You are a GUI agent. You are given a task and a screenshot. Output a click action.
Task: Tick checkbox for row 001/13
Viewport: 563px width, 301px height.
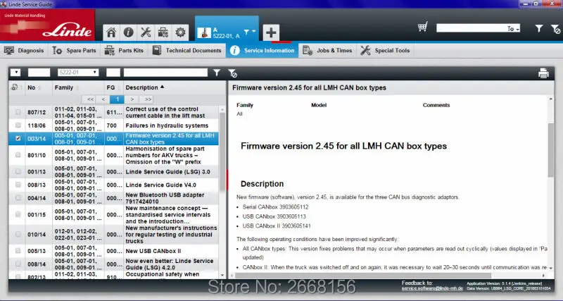point(18,171)
